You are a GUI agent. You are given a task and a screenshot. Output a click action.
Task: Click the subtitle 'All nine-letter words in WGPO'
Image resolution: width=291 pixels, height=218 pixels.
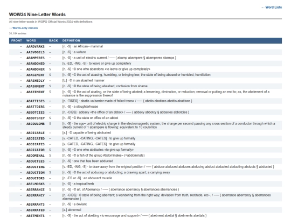pyautogui.click(x=51, y=22)
